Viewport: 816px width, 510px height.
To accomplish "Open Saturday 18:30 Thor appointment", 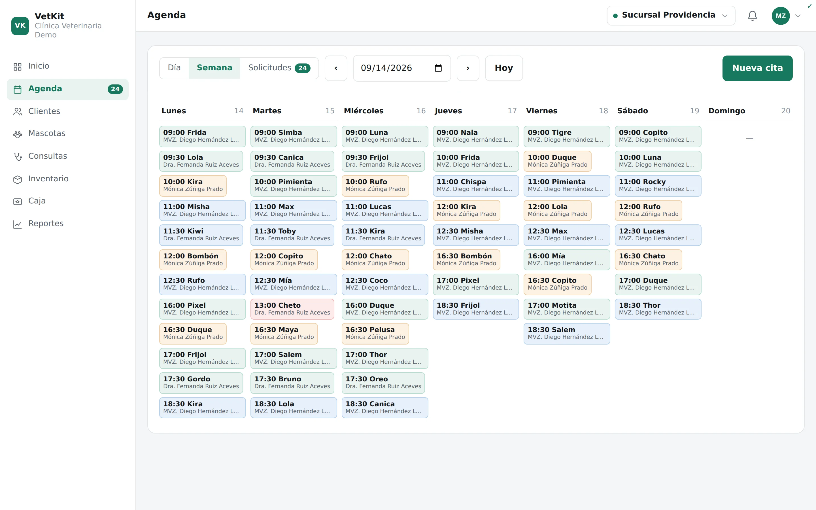I will pos(658,309).
